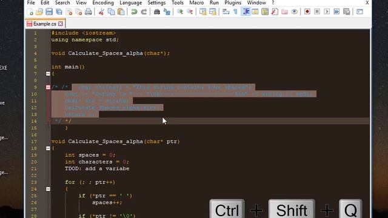Click the "int main()" line
The image size is (388, 218).
68,67
